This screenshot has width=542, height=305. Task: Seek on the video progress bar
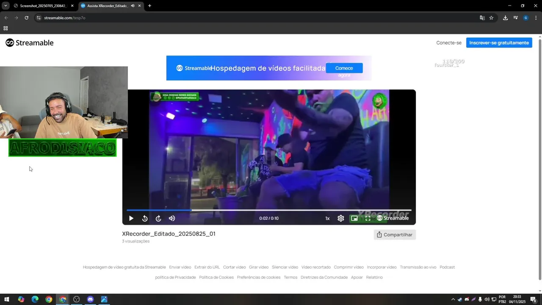point(269,210)
